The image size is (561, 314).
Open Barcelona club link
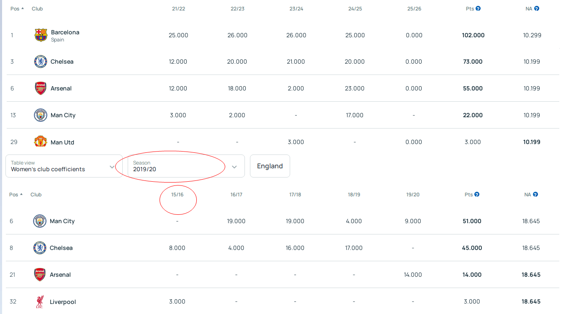pyautogui.click(x=65, y=32)
